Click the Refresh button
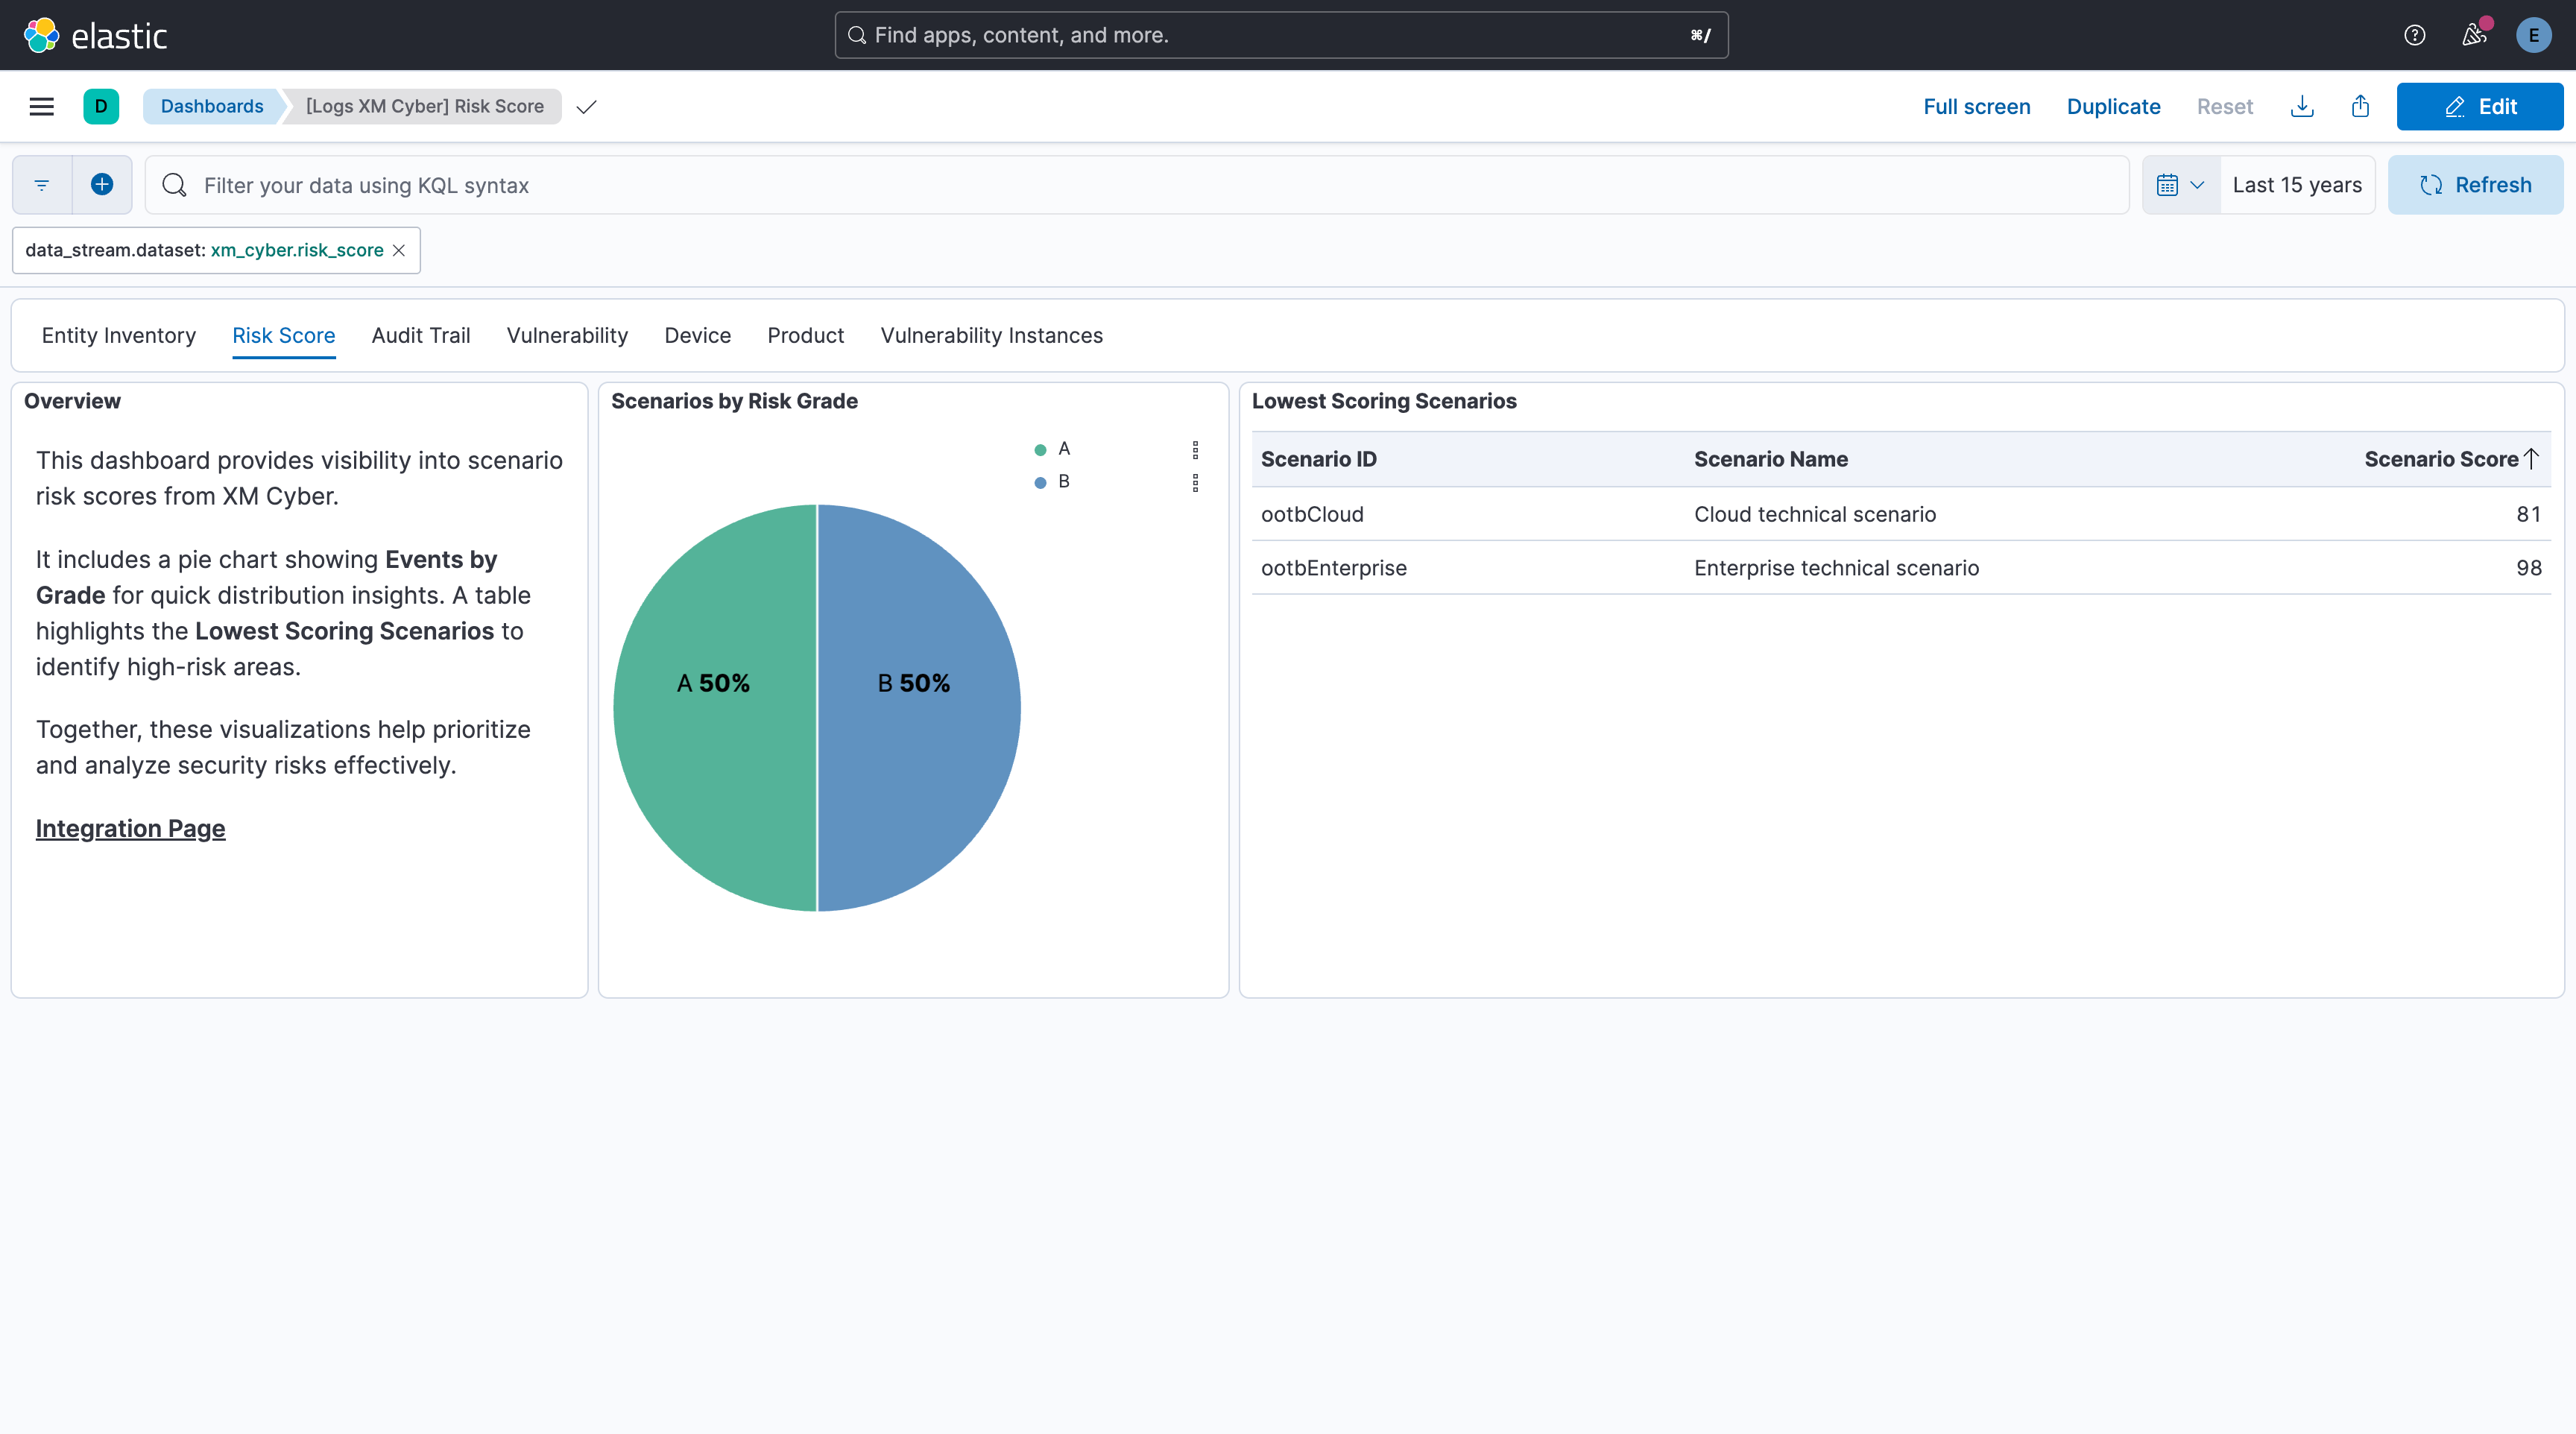This screenshot has height=1434, width=2576. (x=2475, y=185)
